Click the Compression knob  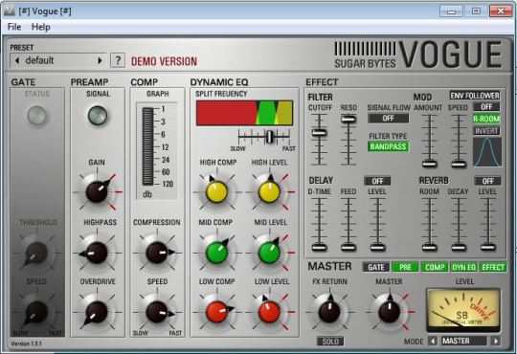coord(157,253)
